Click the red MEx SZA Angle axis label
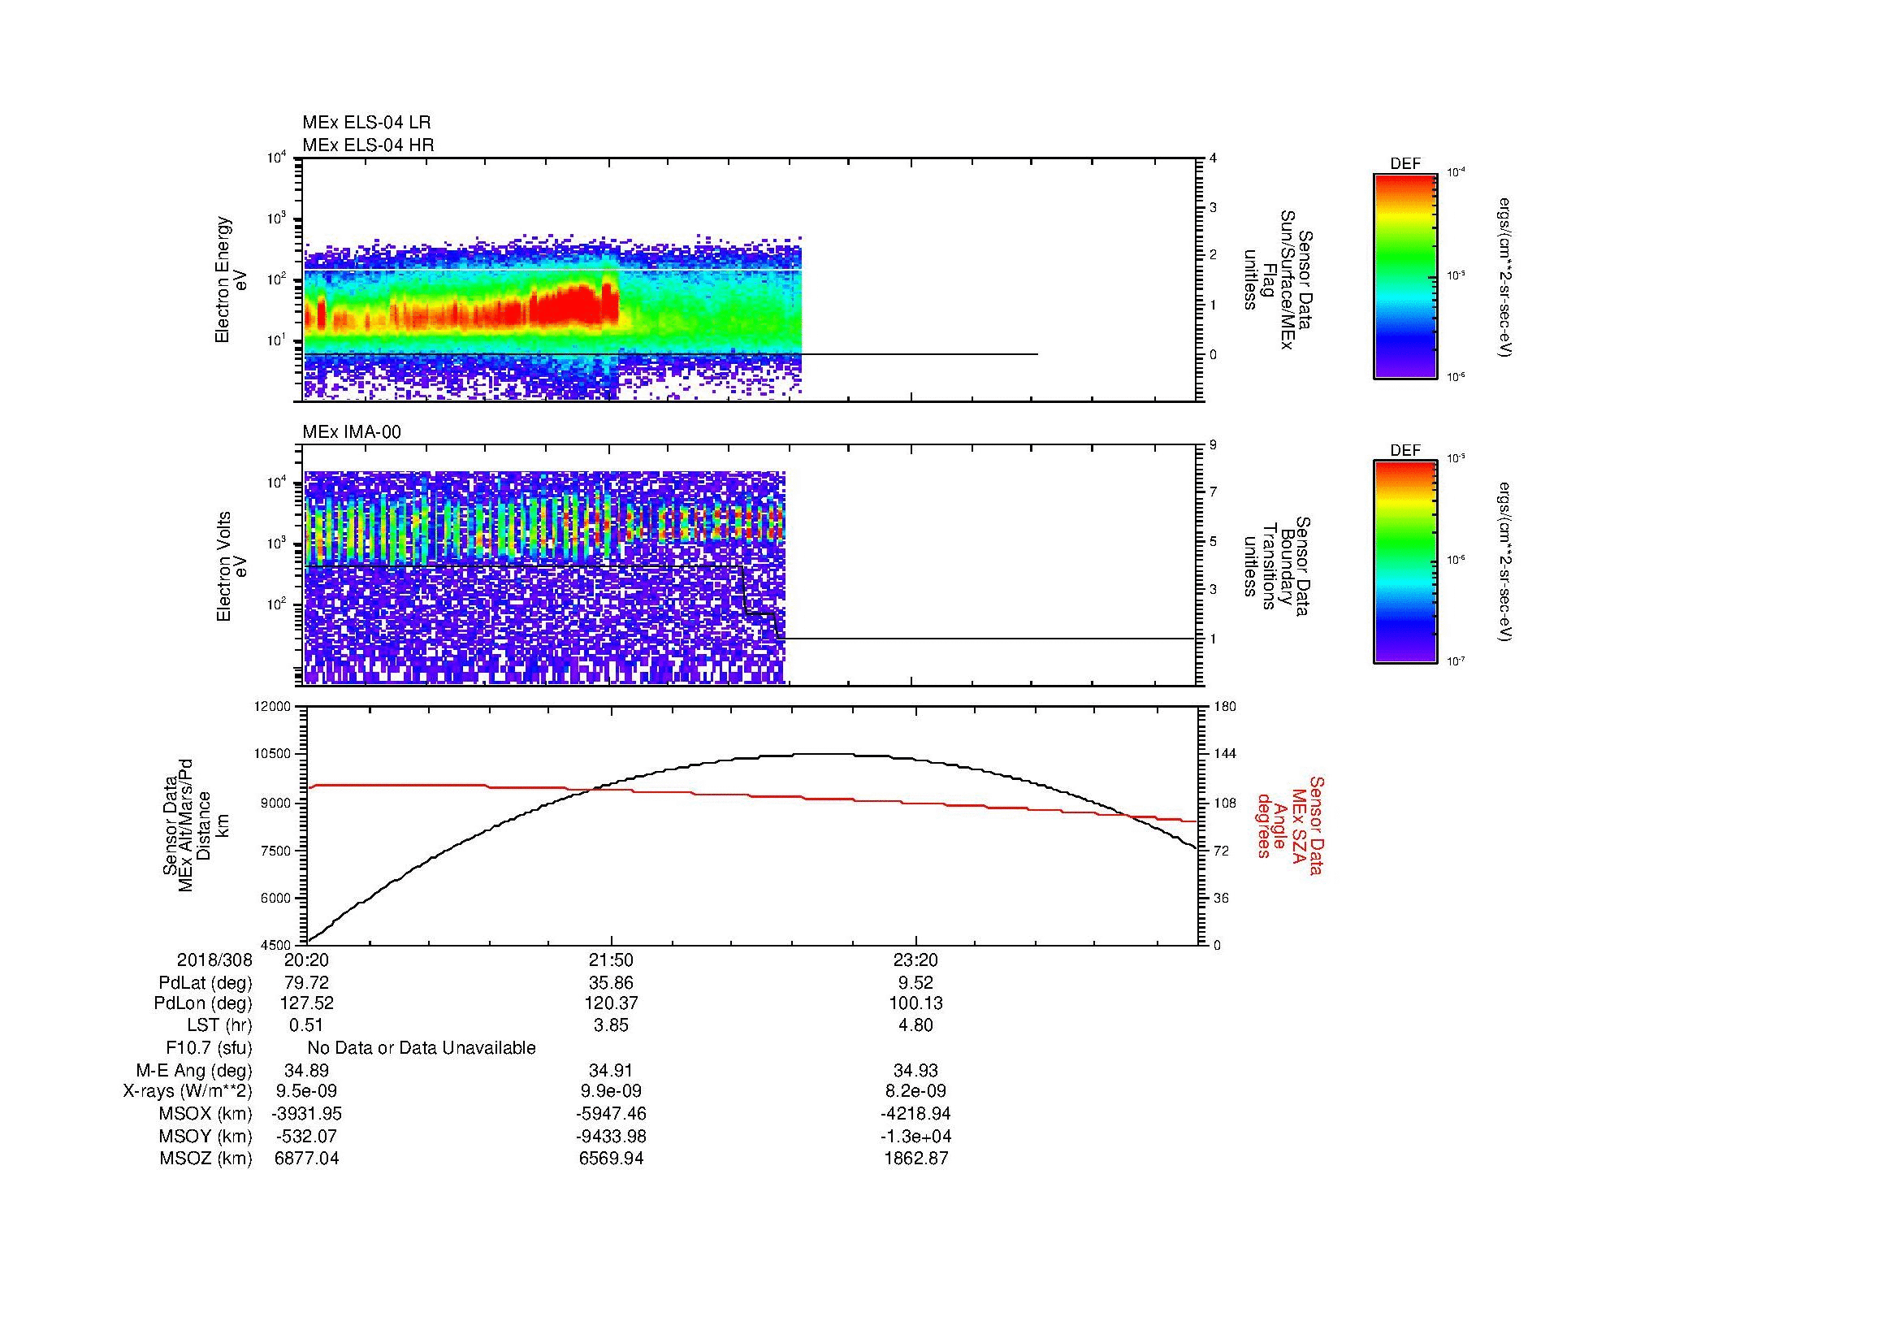The width and height of the screenshot is (1900, 1343). click(x=1289, y=825)
